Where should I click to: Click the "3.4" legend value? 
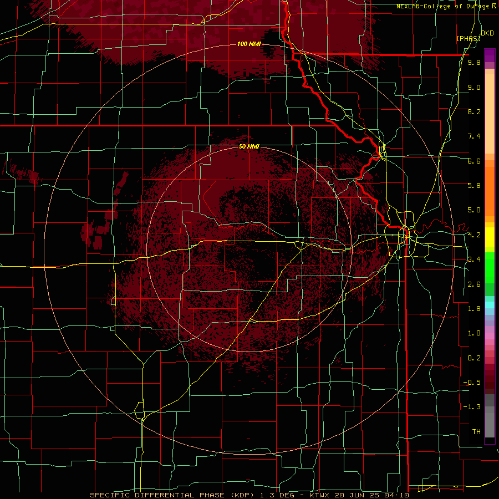coord(474,259)
